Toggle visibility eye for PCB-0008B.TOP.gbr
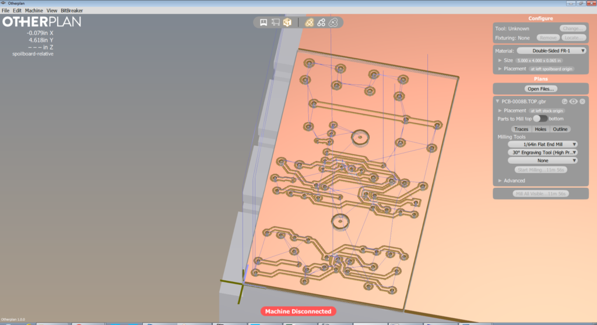The height and width of the screenshot is (325, 597). [x=574, y=101]
